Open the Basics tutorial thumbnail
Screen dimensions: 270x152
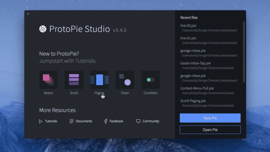point(49,80)
